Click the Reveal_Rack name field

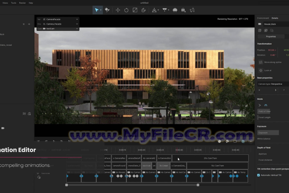pos(276,24)
